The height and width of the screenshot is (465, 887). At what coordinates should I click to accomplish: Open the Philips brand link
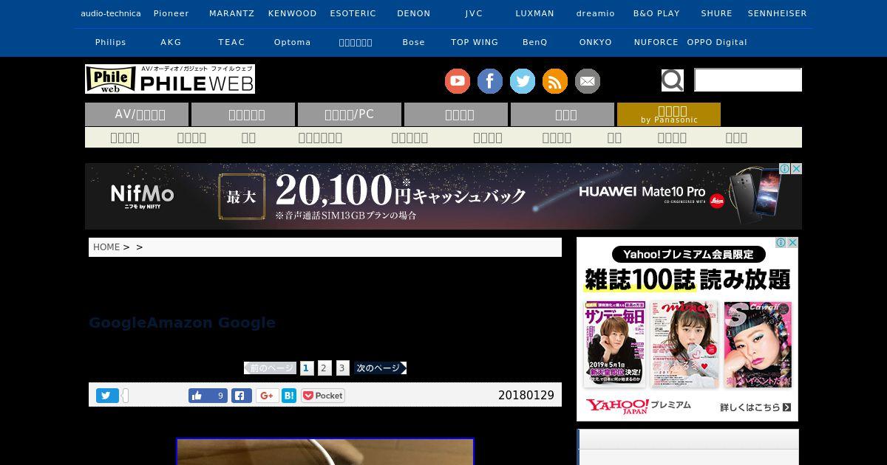(111, 42)
